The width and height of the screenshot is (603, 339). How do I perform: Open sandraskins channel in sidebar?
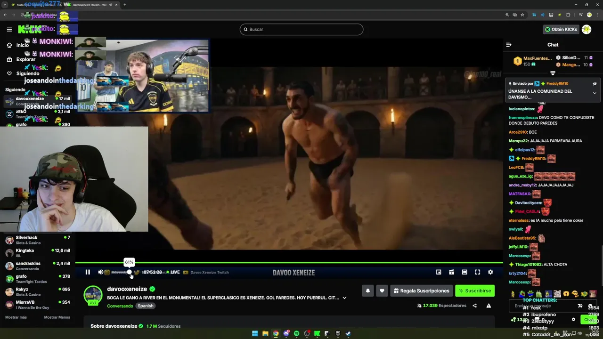coord(38,266)
